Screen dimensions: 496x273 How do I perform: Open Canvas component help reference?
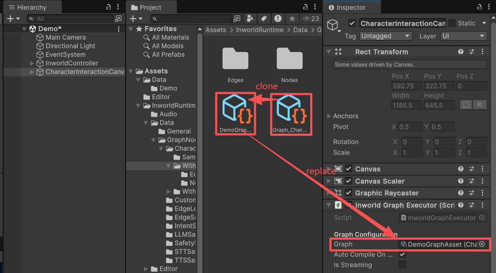461,169
